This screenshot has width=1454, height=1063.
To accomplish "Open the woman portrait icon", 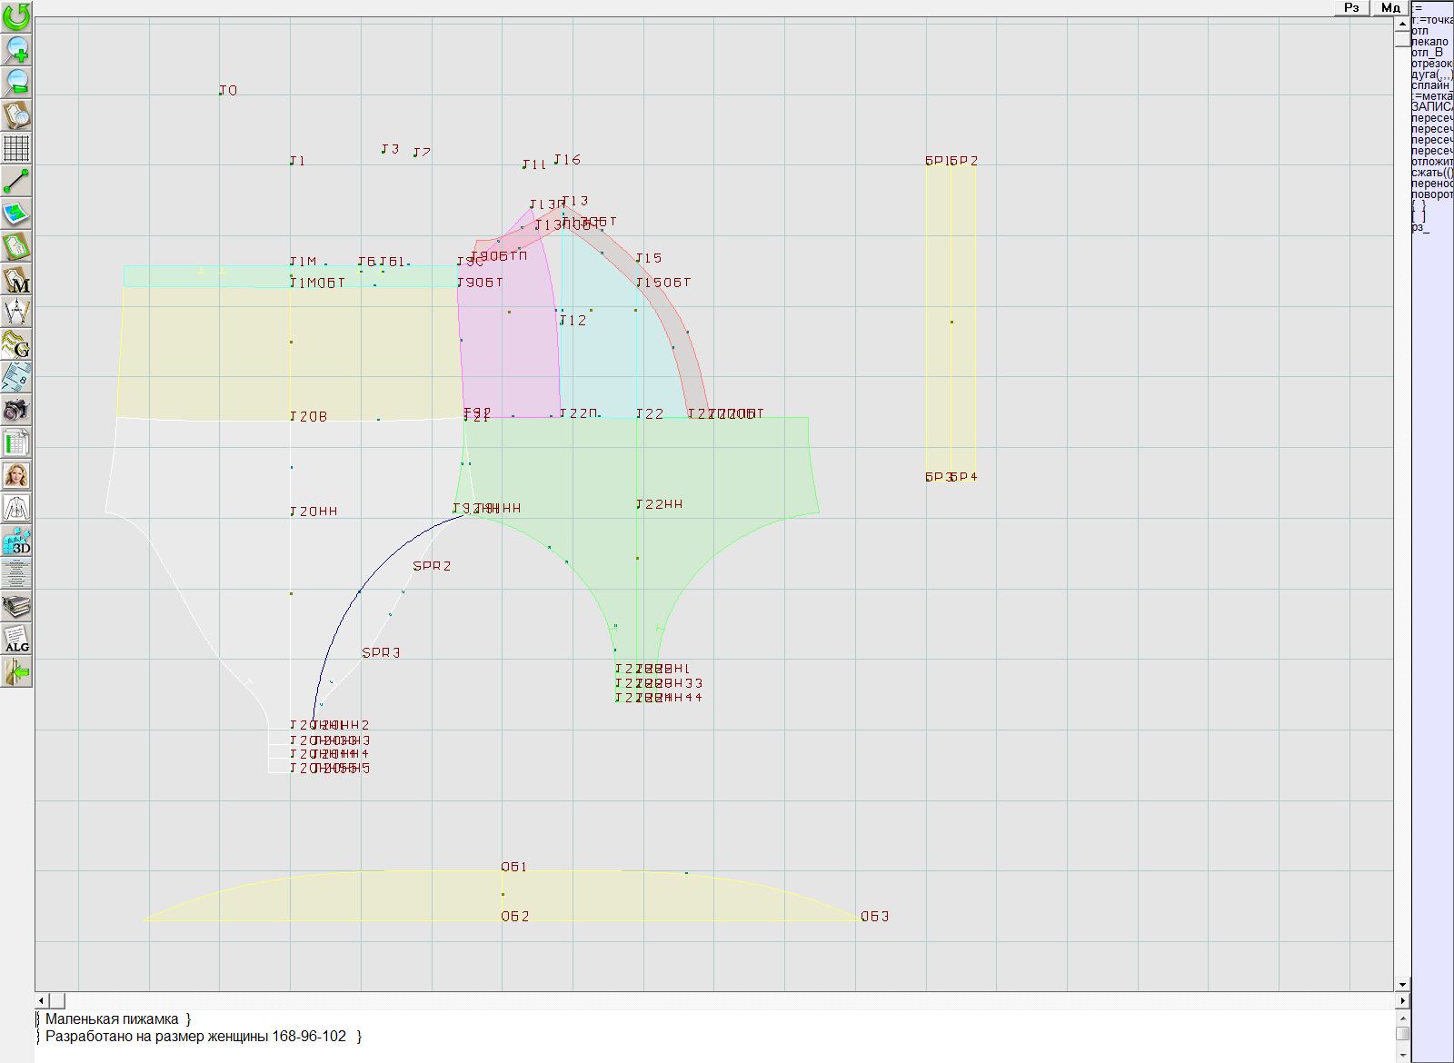I will coord(16,475).
